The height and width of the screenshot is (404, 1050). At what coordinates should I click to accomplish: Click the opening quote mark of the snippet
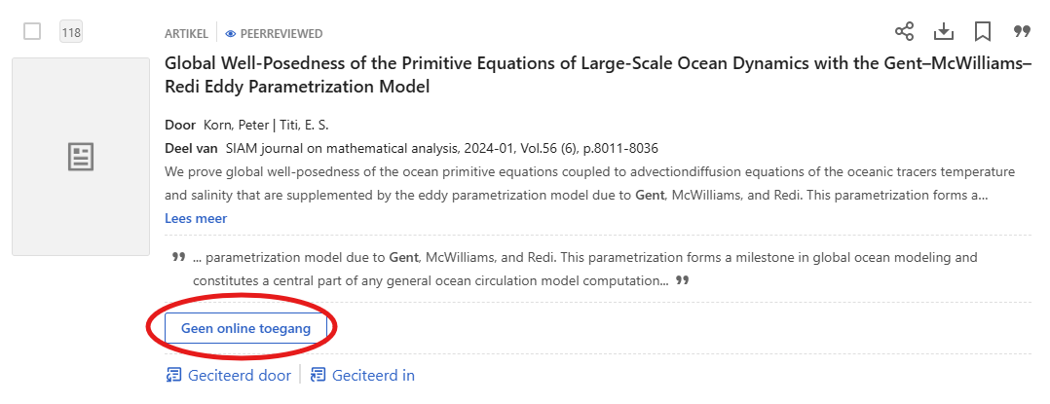tap(178, 258)
